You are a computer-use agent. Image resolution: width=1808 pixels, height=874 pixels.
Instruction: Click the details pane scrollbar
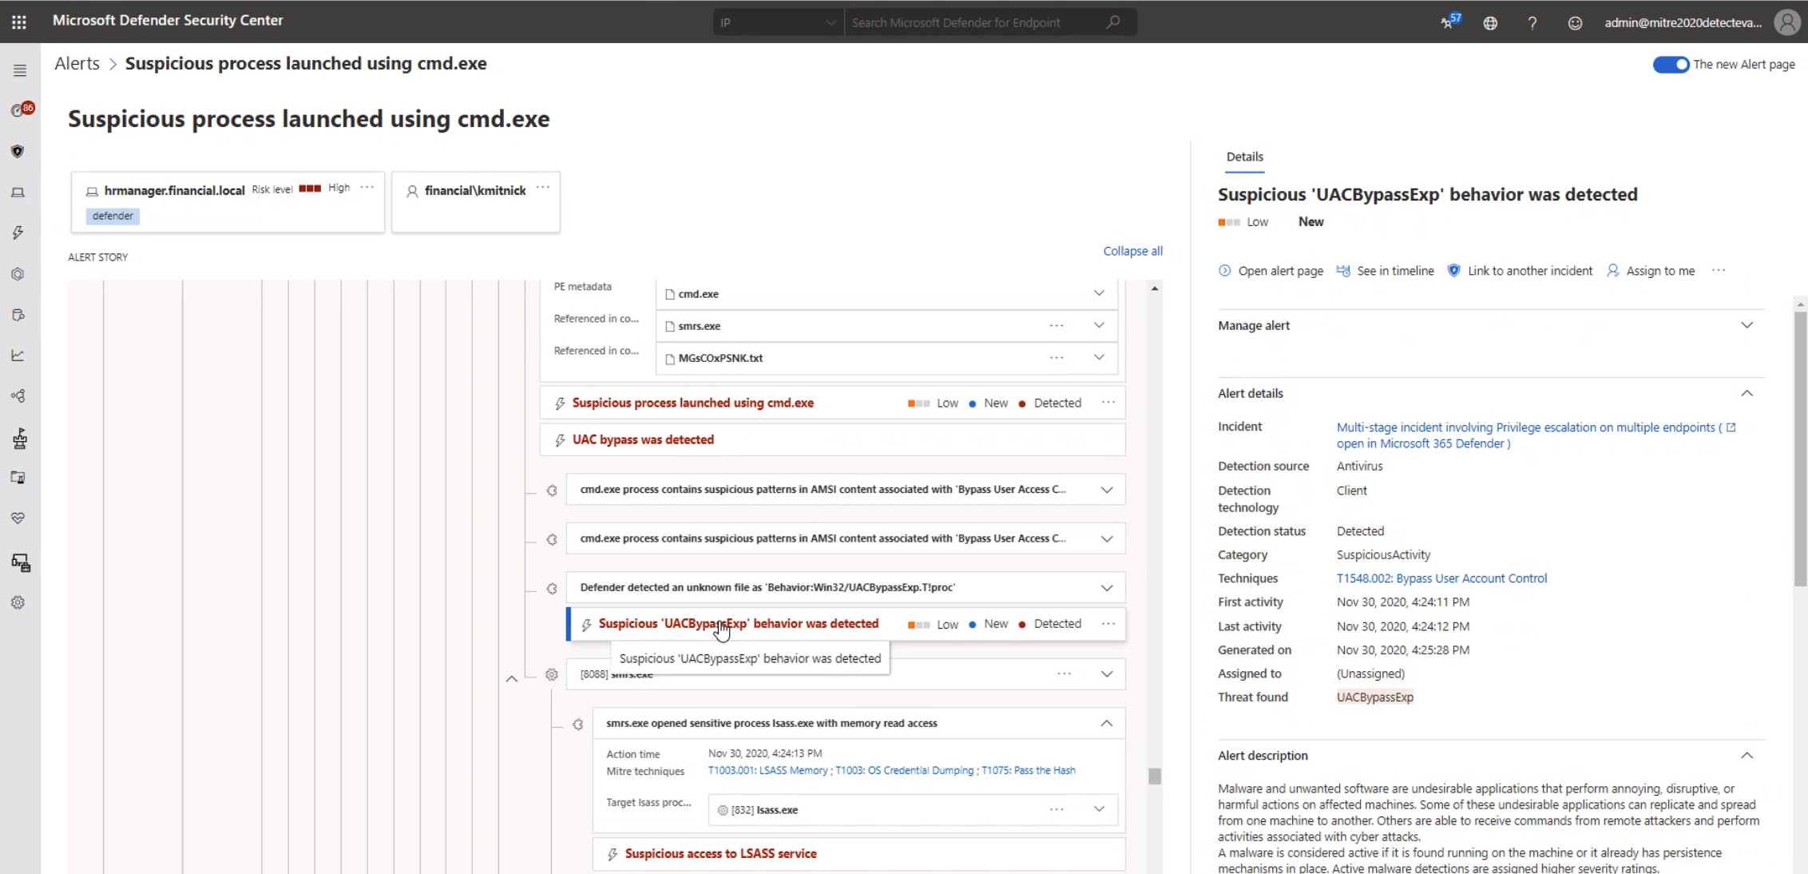[x=1800, y=448]
